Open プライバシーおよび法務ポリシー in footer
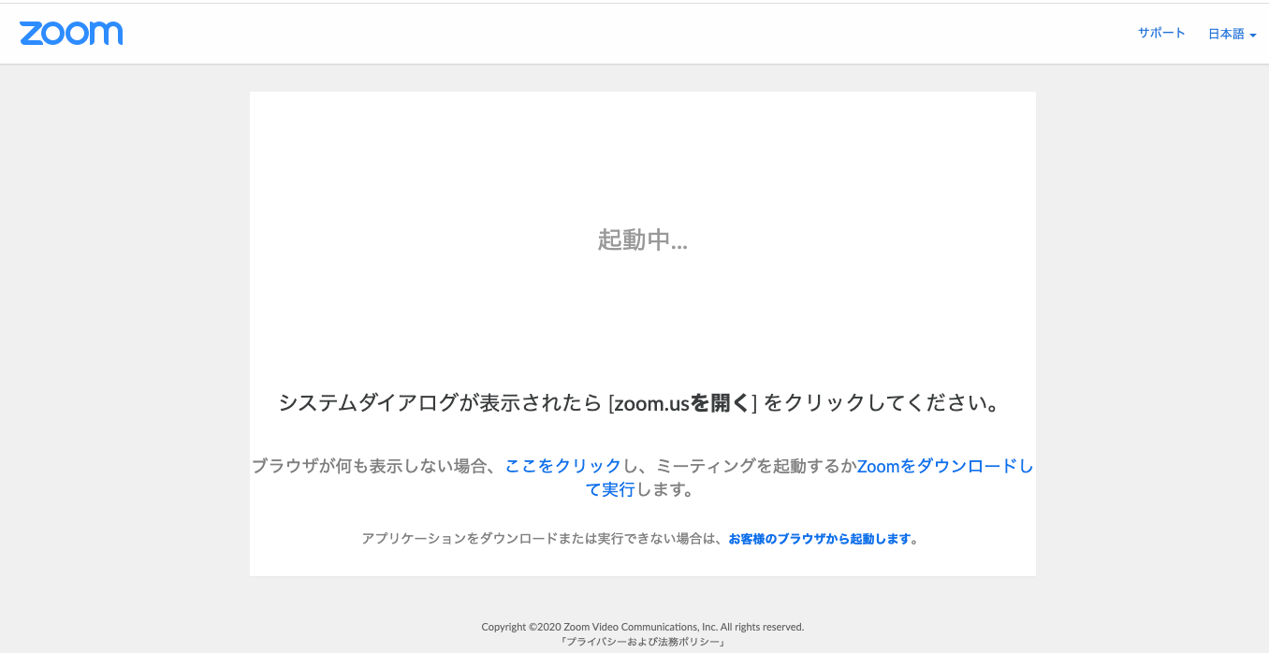The image size is (1269, 653). pyautogui.click(x=642, y=642)
